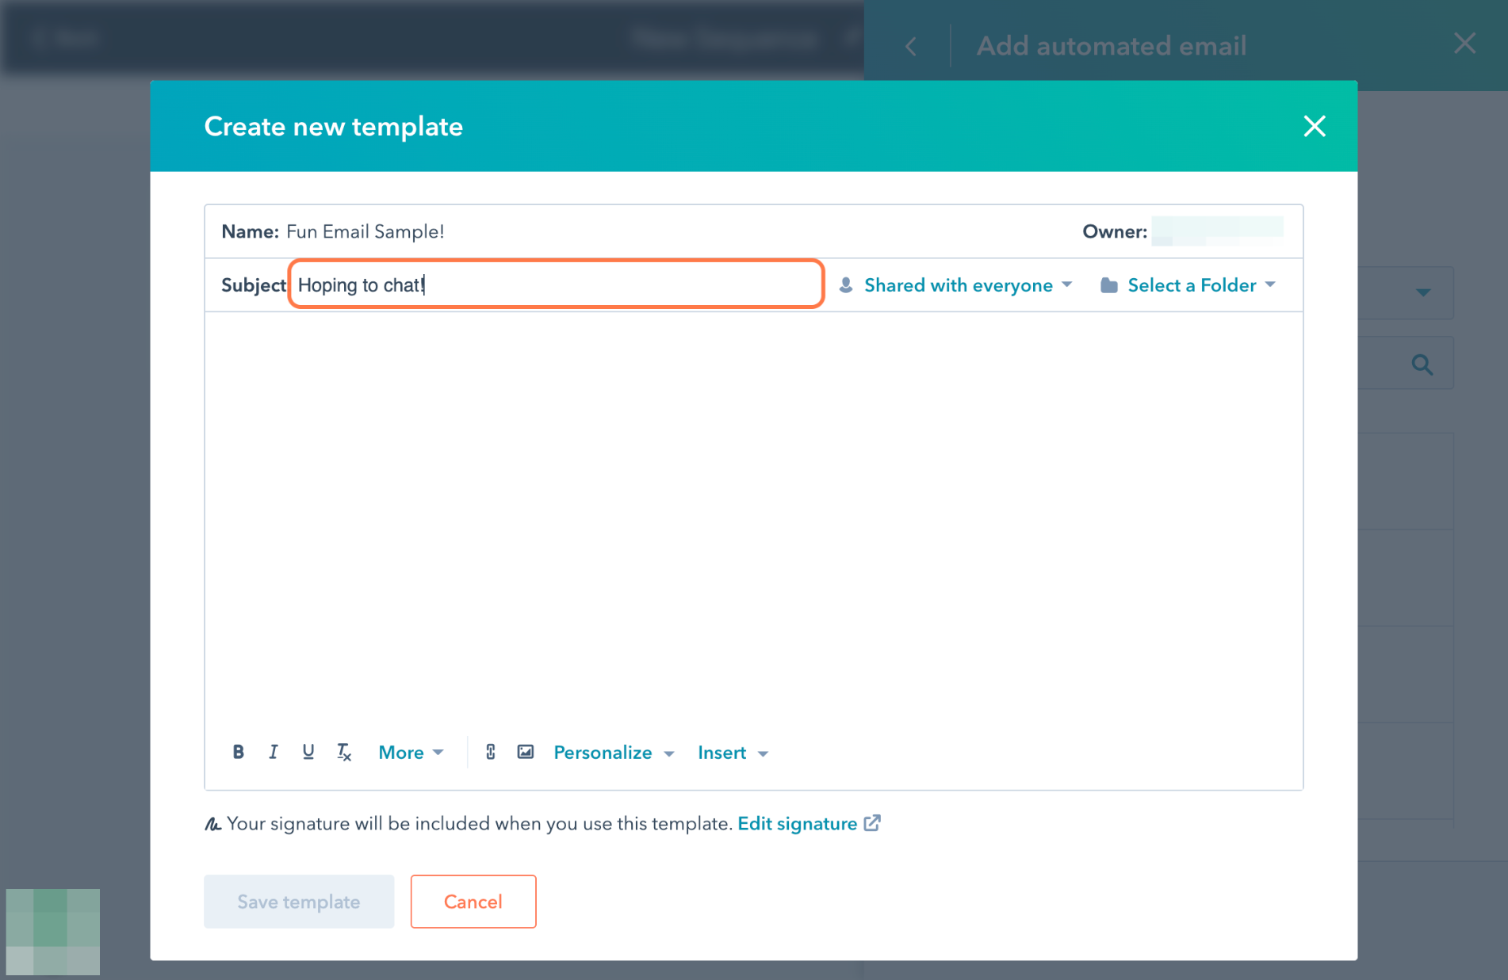
Task: Close the Create new template dialog
Action: (1315, 126)
